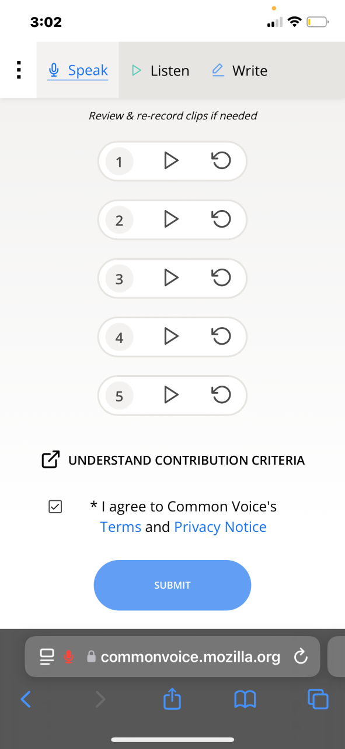Re-record clip 3

click(x=221, y=277)
